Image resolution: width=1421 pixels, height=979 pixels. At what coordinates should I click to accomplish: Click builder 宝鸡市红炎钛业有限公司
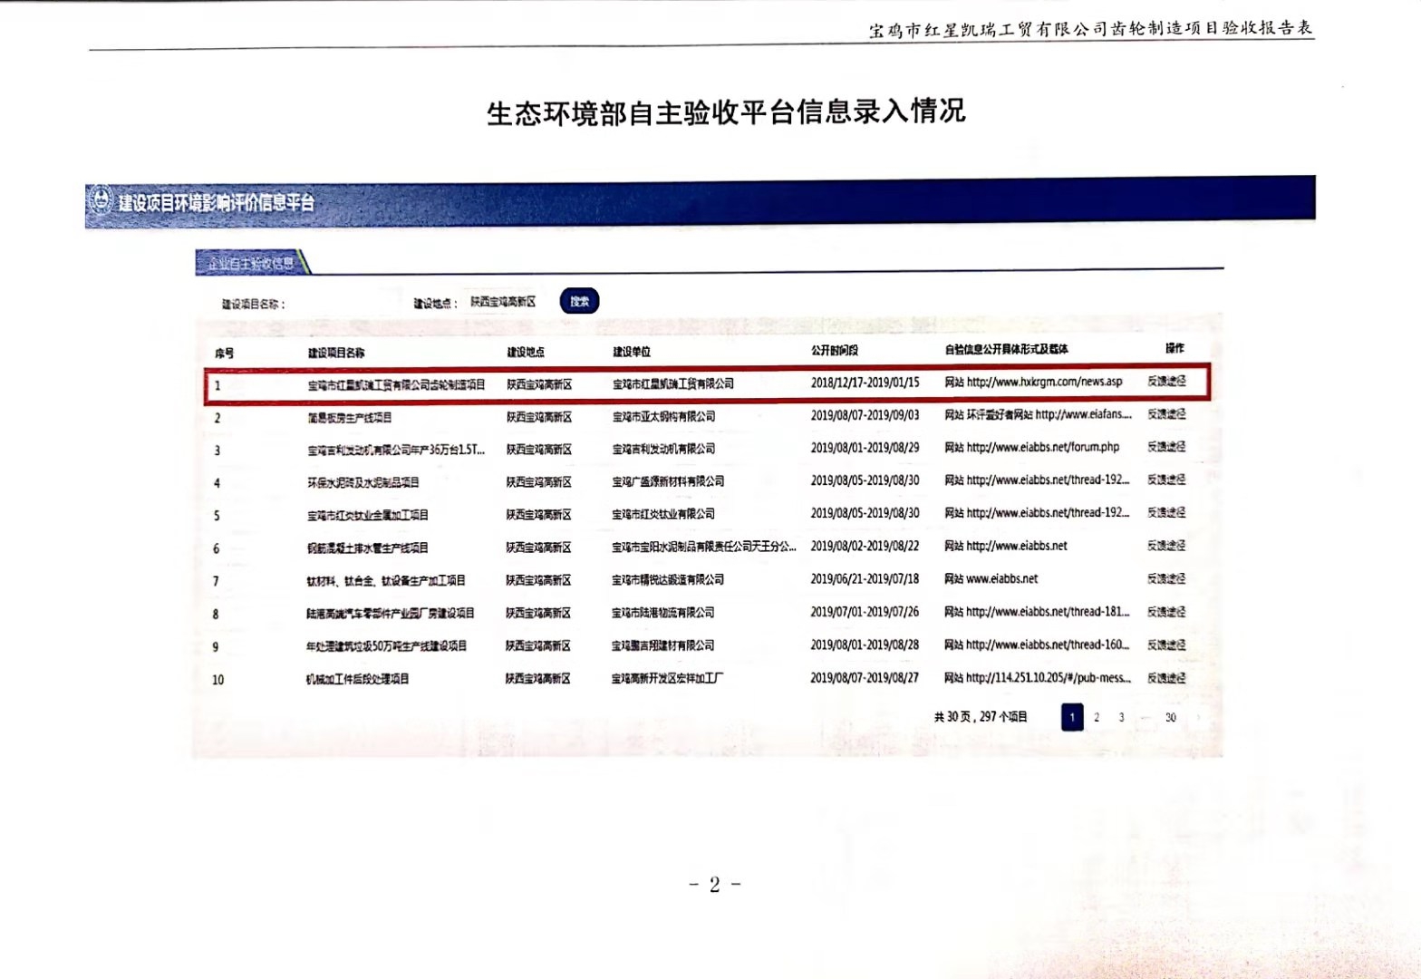pos(664,515)
